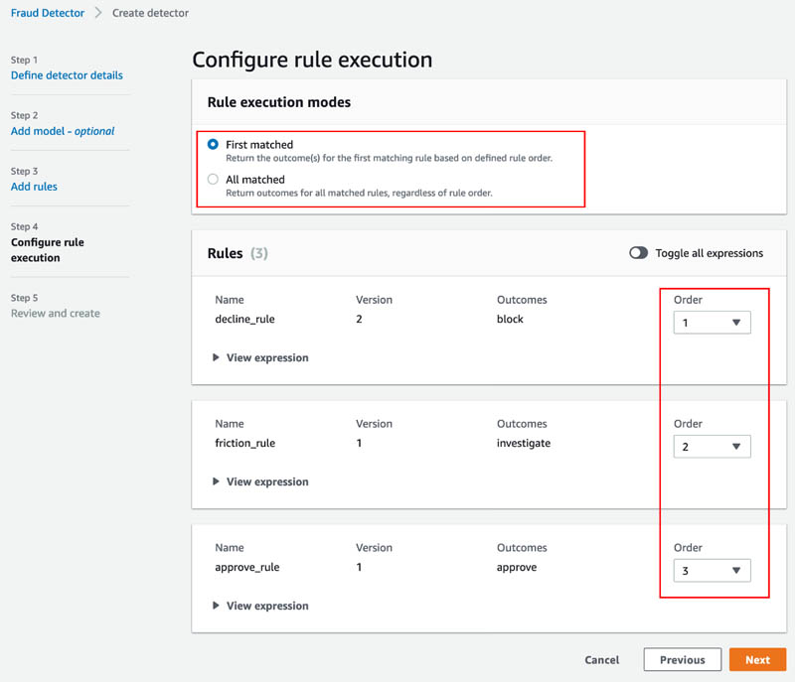Click the Rule execution modes heading
The height and width of the screenshot is (682, 795).
[x=279, y=102]
